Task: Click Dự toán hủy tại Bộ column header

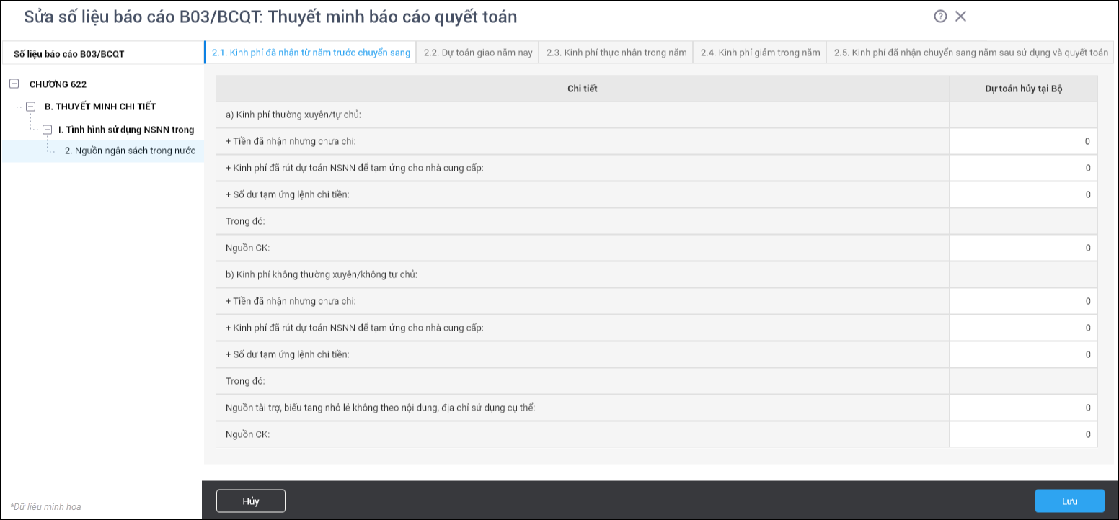Action: point(1024,89)
